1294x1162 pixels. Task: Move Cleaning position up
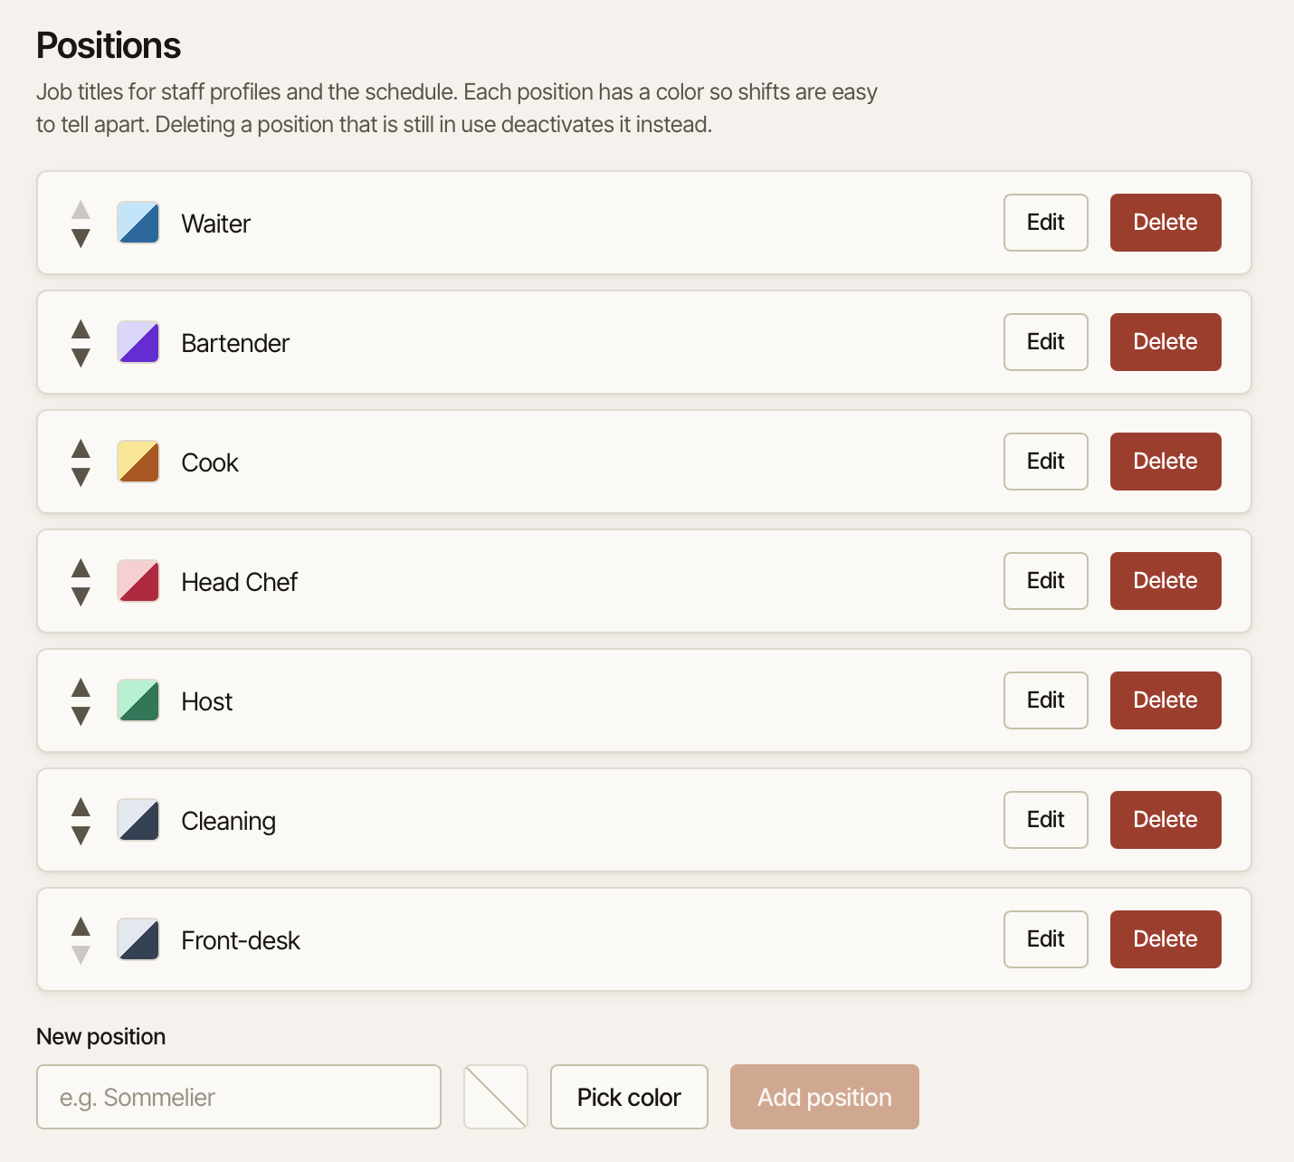coord(81,806)
